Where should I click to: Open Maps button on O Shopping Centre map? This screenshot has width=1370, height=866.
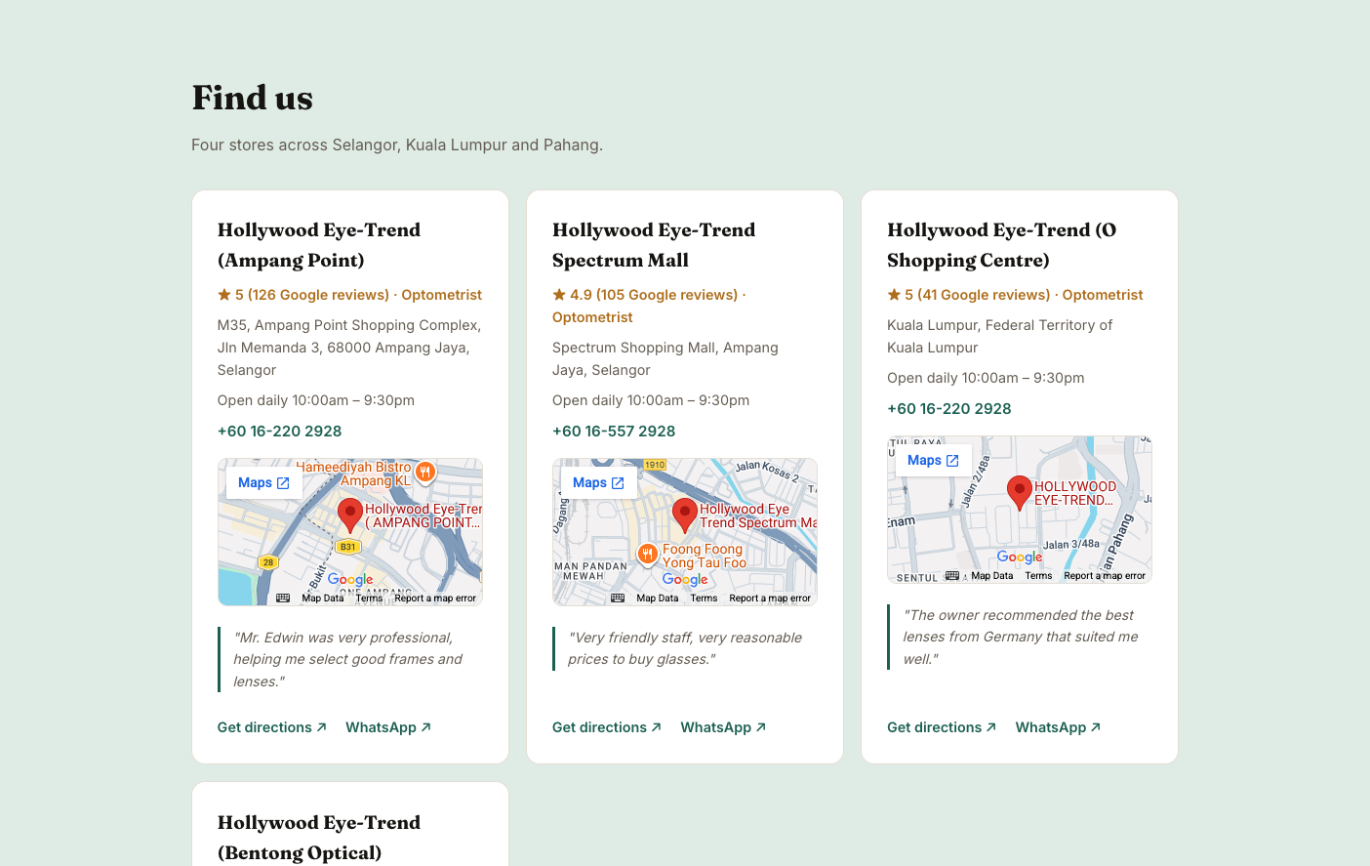933,460
